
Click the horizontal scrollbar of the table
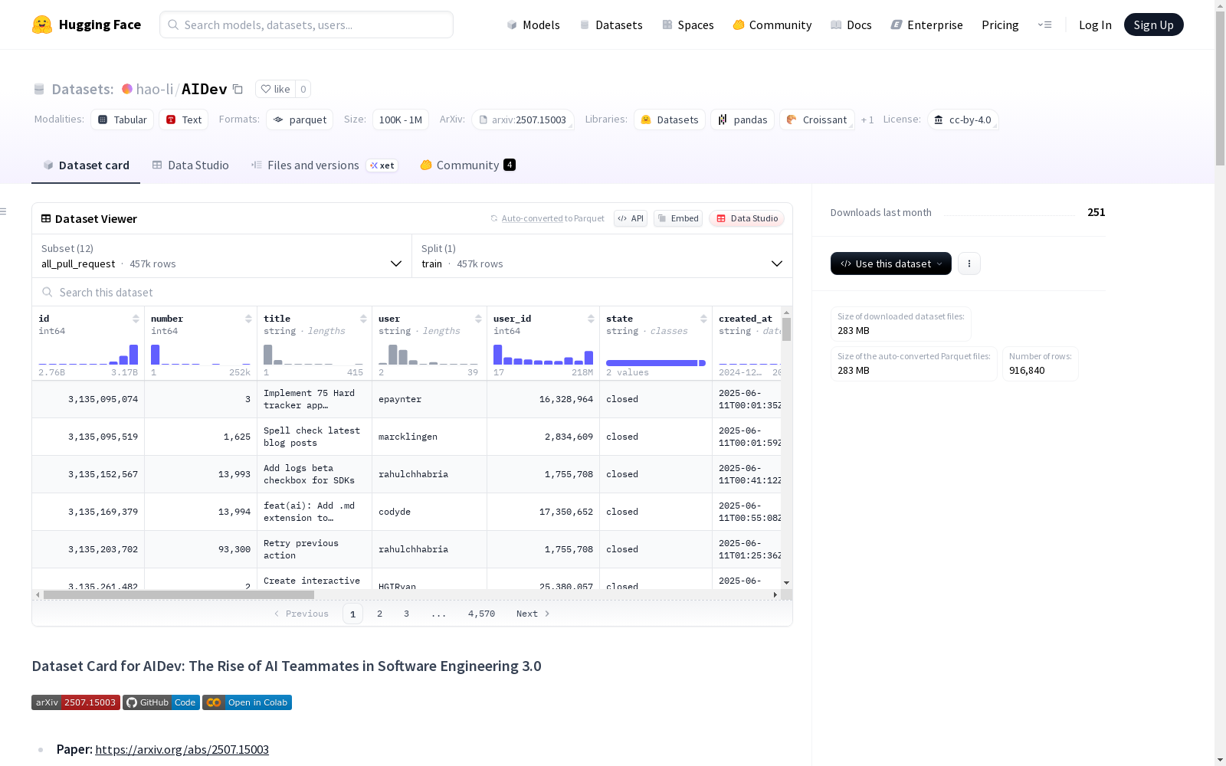pyautogui.click(x=179, y=594)
